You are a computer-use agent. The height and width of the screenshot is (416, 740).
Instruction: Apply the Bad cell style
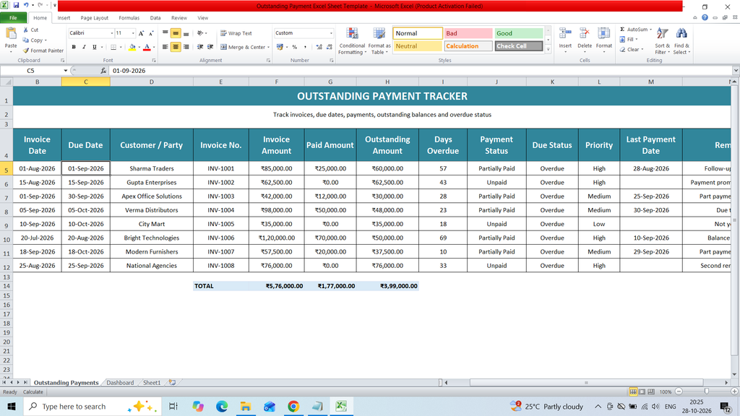[x=468, y=33]
